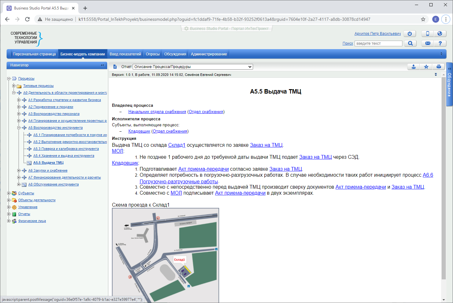Expand the A6 Закупки и снабжение node
Image resolution: width=453 pixels, height=303 pixels.
(19, 170)
